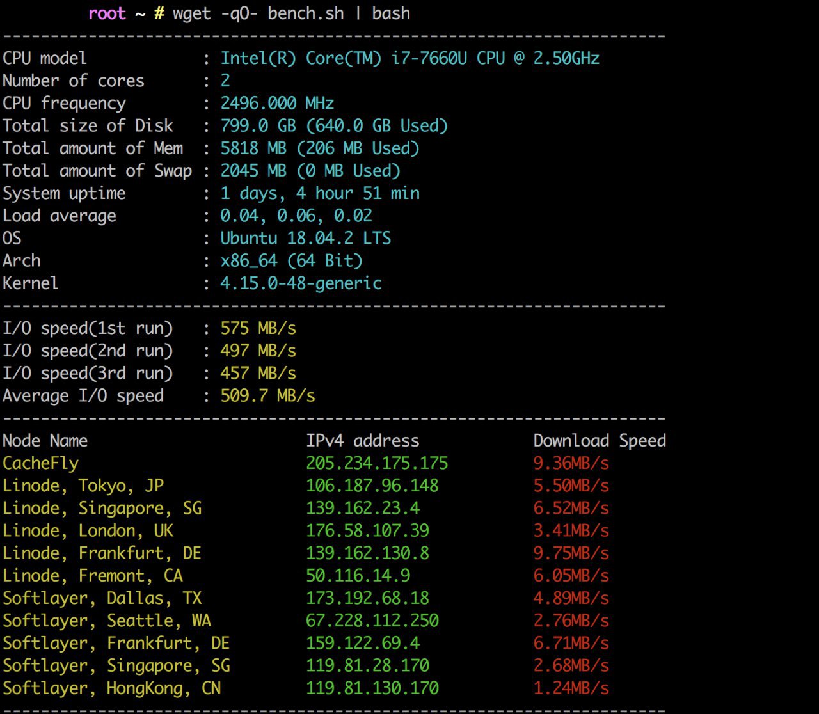Viewport: 819px width, 714px height.
Task: Select CPU model value 'Intel(R) Core(TM) i7-7660U CPU @ 2.50GHz'
Action: point(410,58)
